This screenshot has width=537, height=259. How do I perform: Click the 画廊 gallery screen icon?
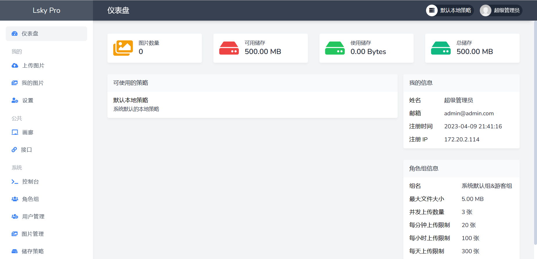coord(15,132)
